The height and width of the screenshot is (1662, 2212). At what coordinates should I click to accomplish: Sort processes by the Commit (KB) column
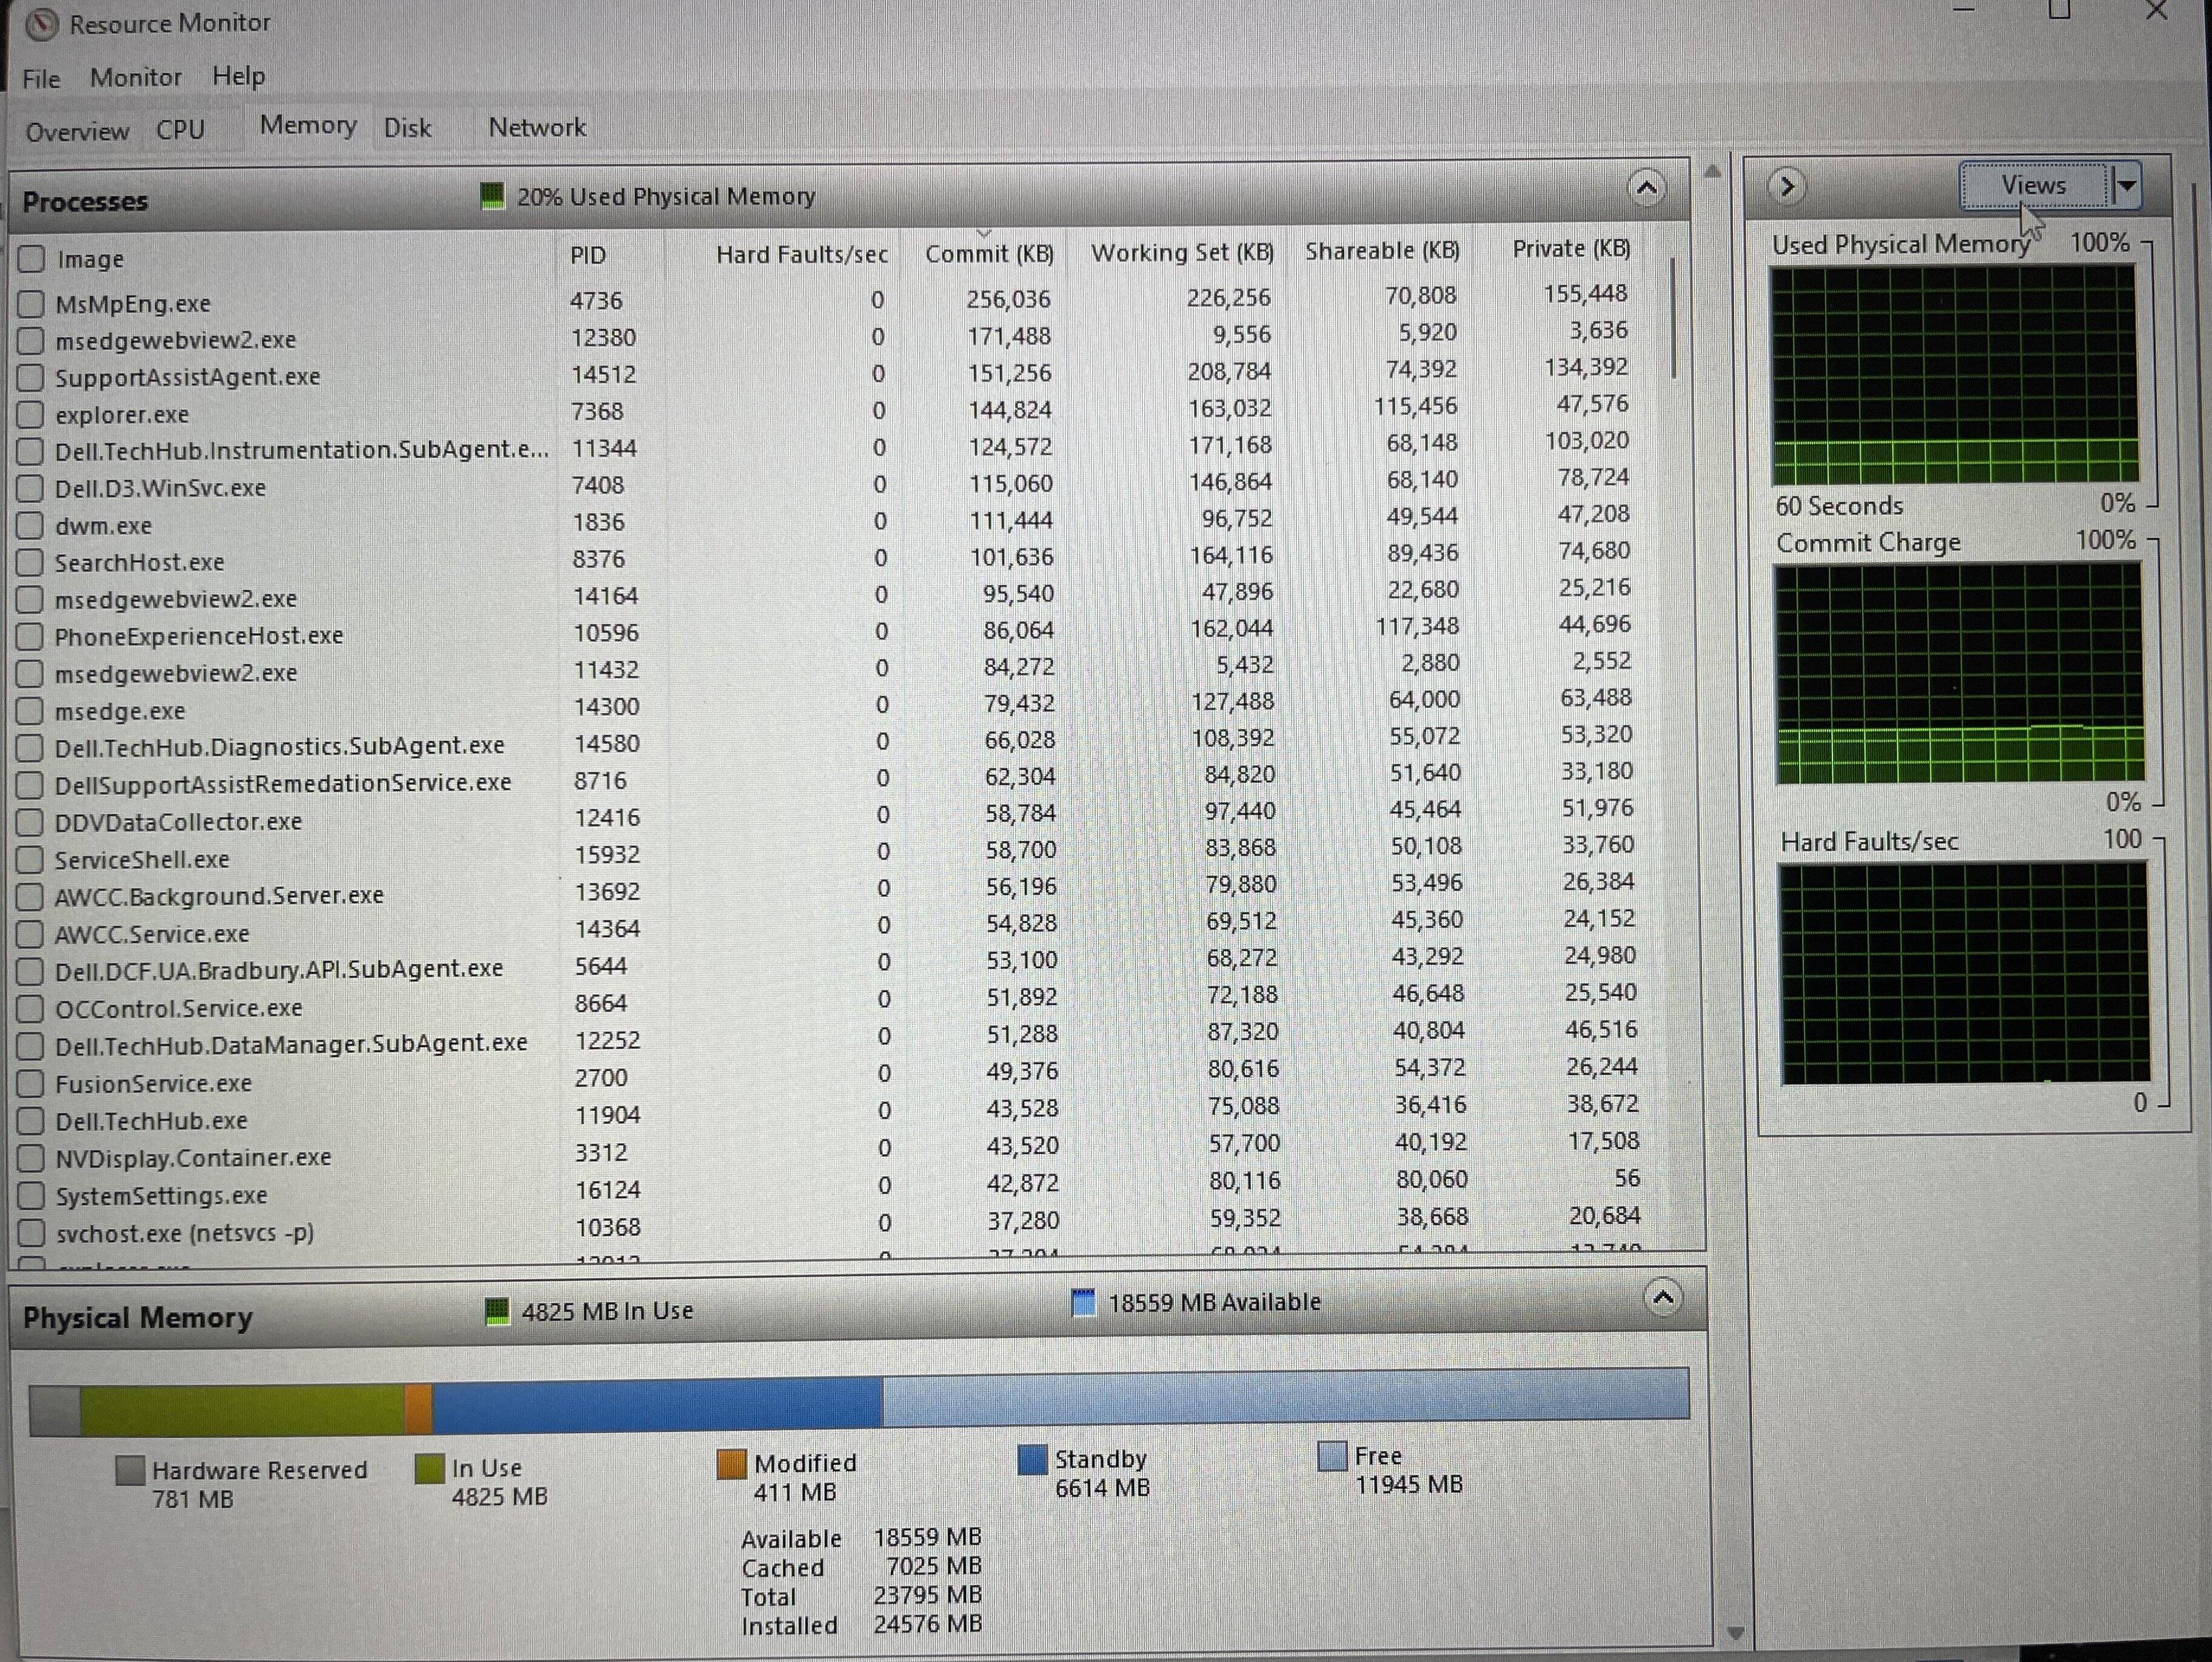tap(989, 253)
